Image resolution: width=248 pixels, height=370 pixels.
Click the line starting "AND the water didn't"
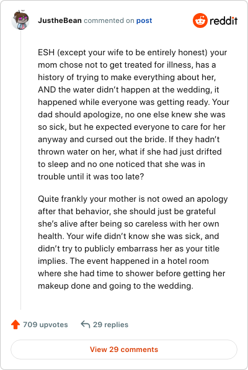click(x=128, y=89)
